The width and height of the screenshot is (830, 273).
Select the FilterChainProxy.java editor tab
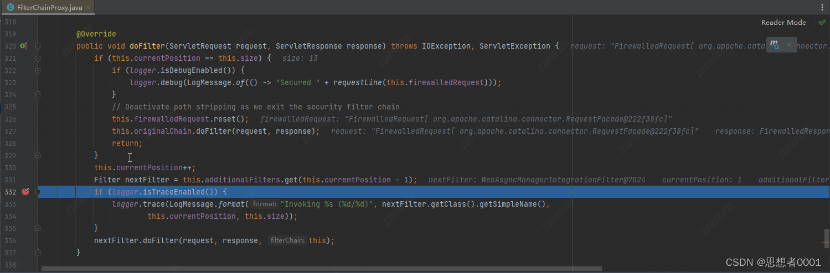tap(50, 7)
